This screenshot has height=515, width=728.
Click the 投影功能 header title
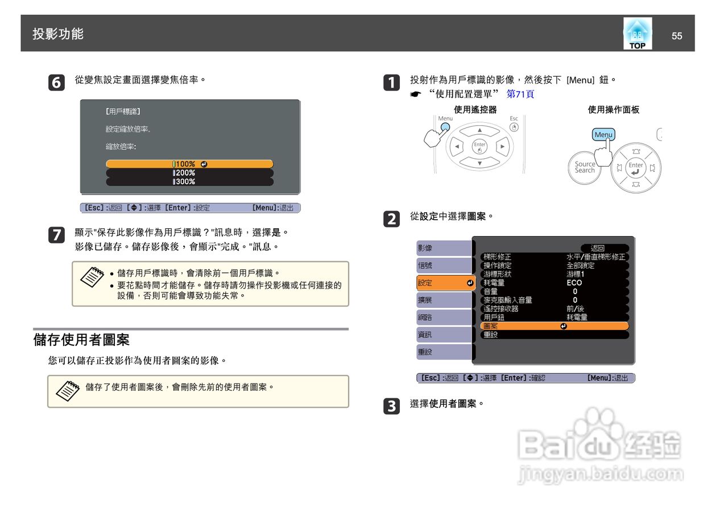(58, 34)
